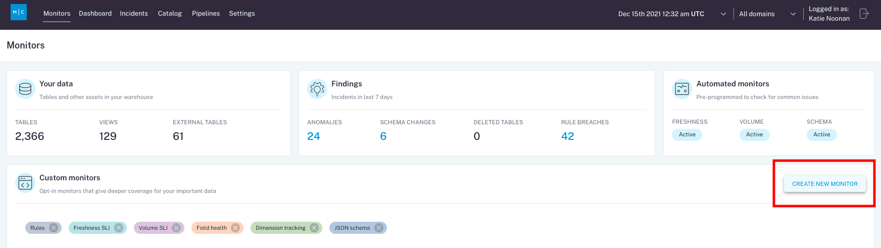
Task: Click the Automated monitors chart icon
Action: (x=682, y=89)
